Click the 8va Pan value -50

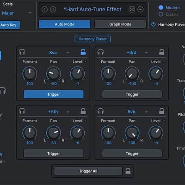[x=54, y=84]
